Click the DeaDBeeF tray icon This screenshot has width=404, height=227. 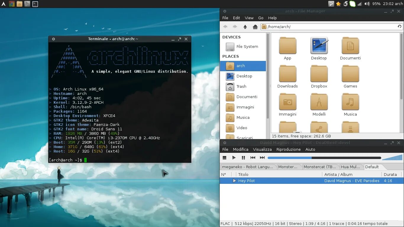coord(331,4)
